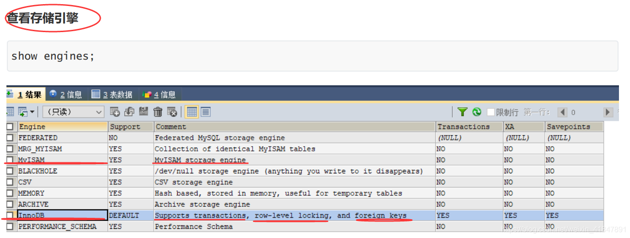The width and height of the screenshot is (630, 238).
Task: Click the 'Archive storage engine' comment cell
Action: [295, 204]
